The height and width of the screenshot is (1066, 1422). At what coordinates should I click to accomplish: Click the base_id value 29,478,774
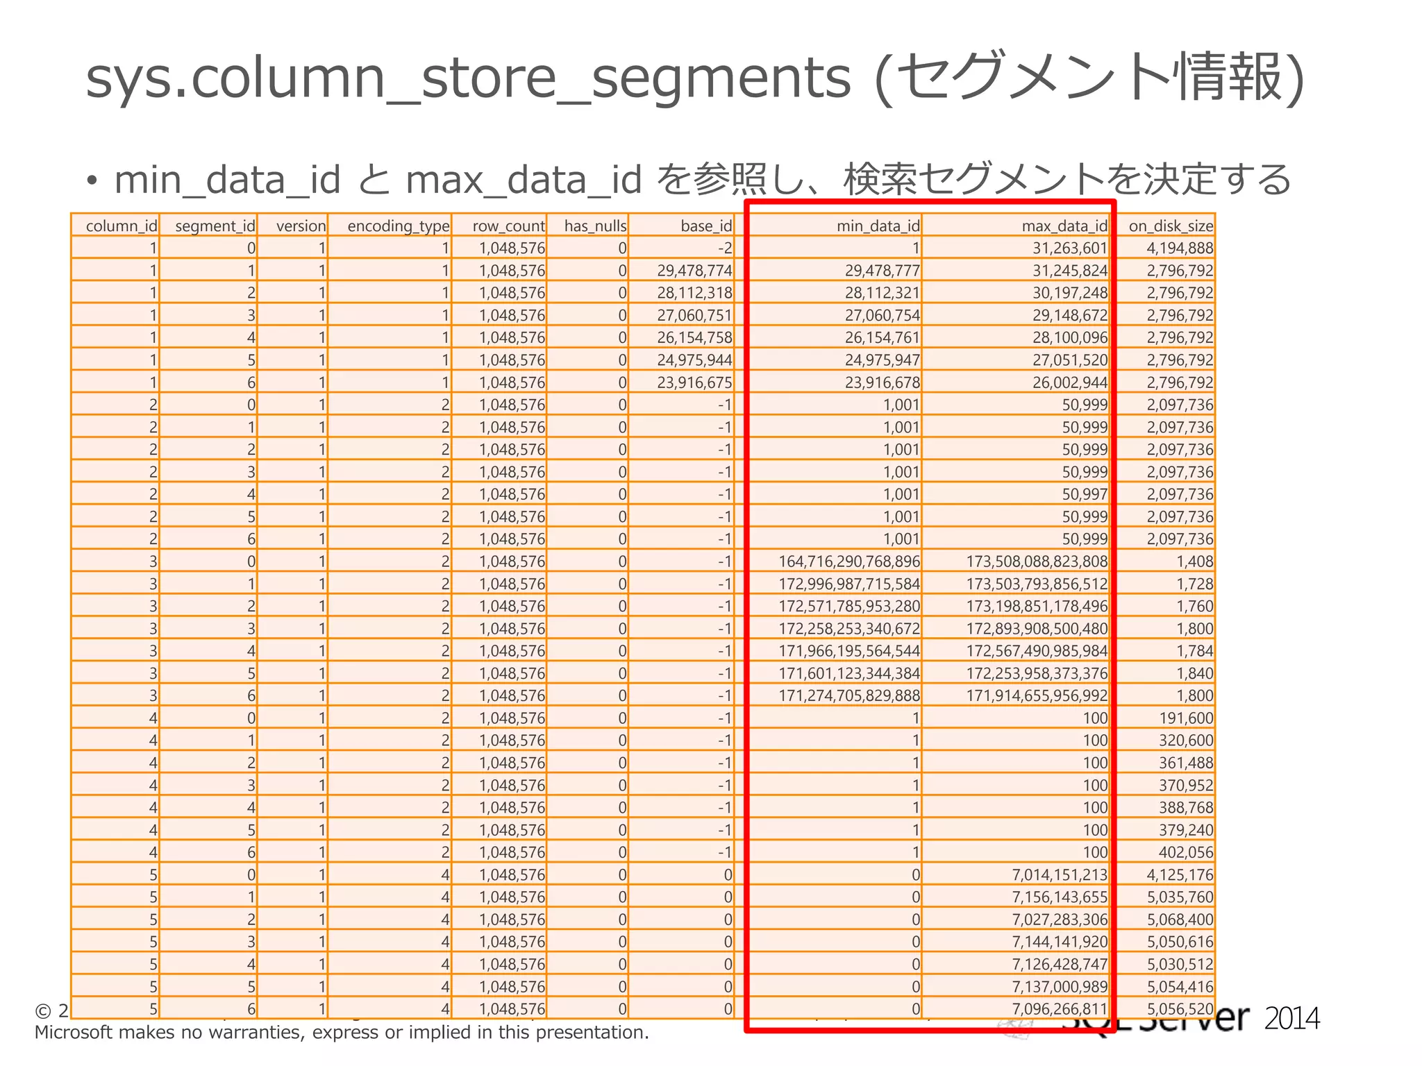695,271
